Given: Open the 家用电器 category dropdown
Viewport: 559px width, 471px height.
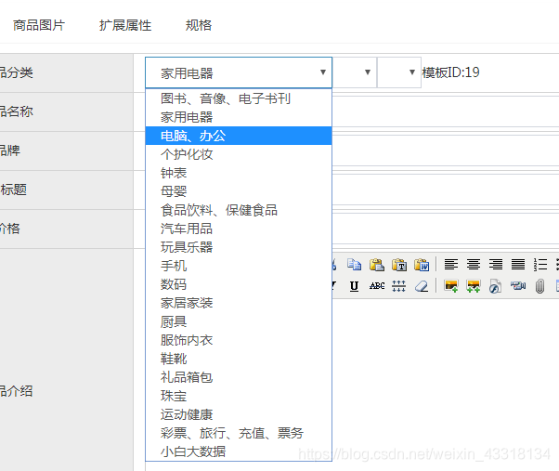Looking at the screenshot, I should pos(239,72).
